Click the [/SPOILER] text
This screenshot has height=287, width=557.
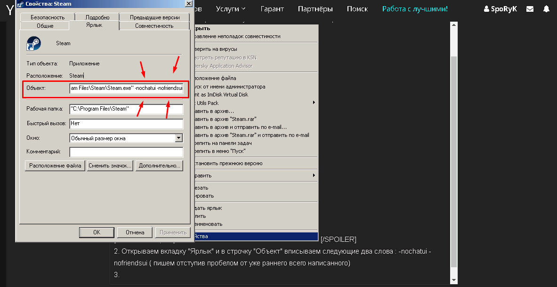338,239
